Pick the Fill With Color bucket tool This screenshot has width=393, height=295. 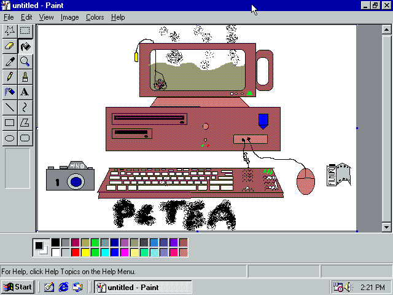click(25, 46)
